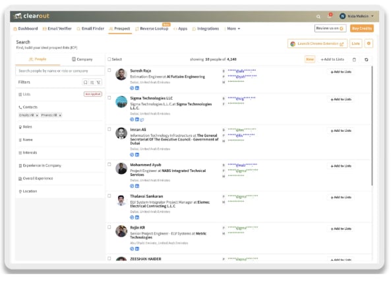The image size is (391, 282).
Task: Check the Imran Ali row checkbox
Action: click(x=109, y=129)
